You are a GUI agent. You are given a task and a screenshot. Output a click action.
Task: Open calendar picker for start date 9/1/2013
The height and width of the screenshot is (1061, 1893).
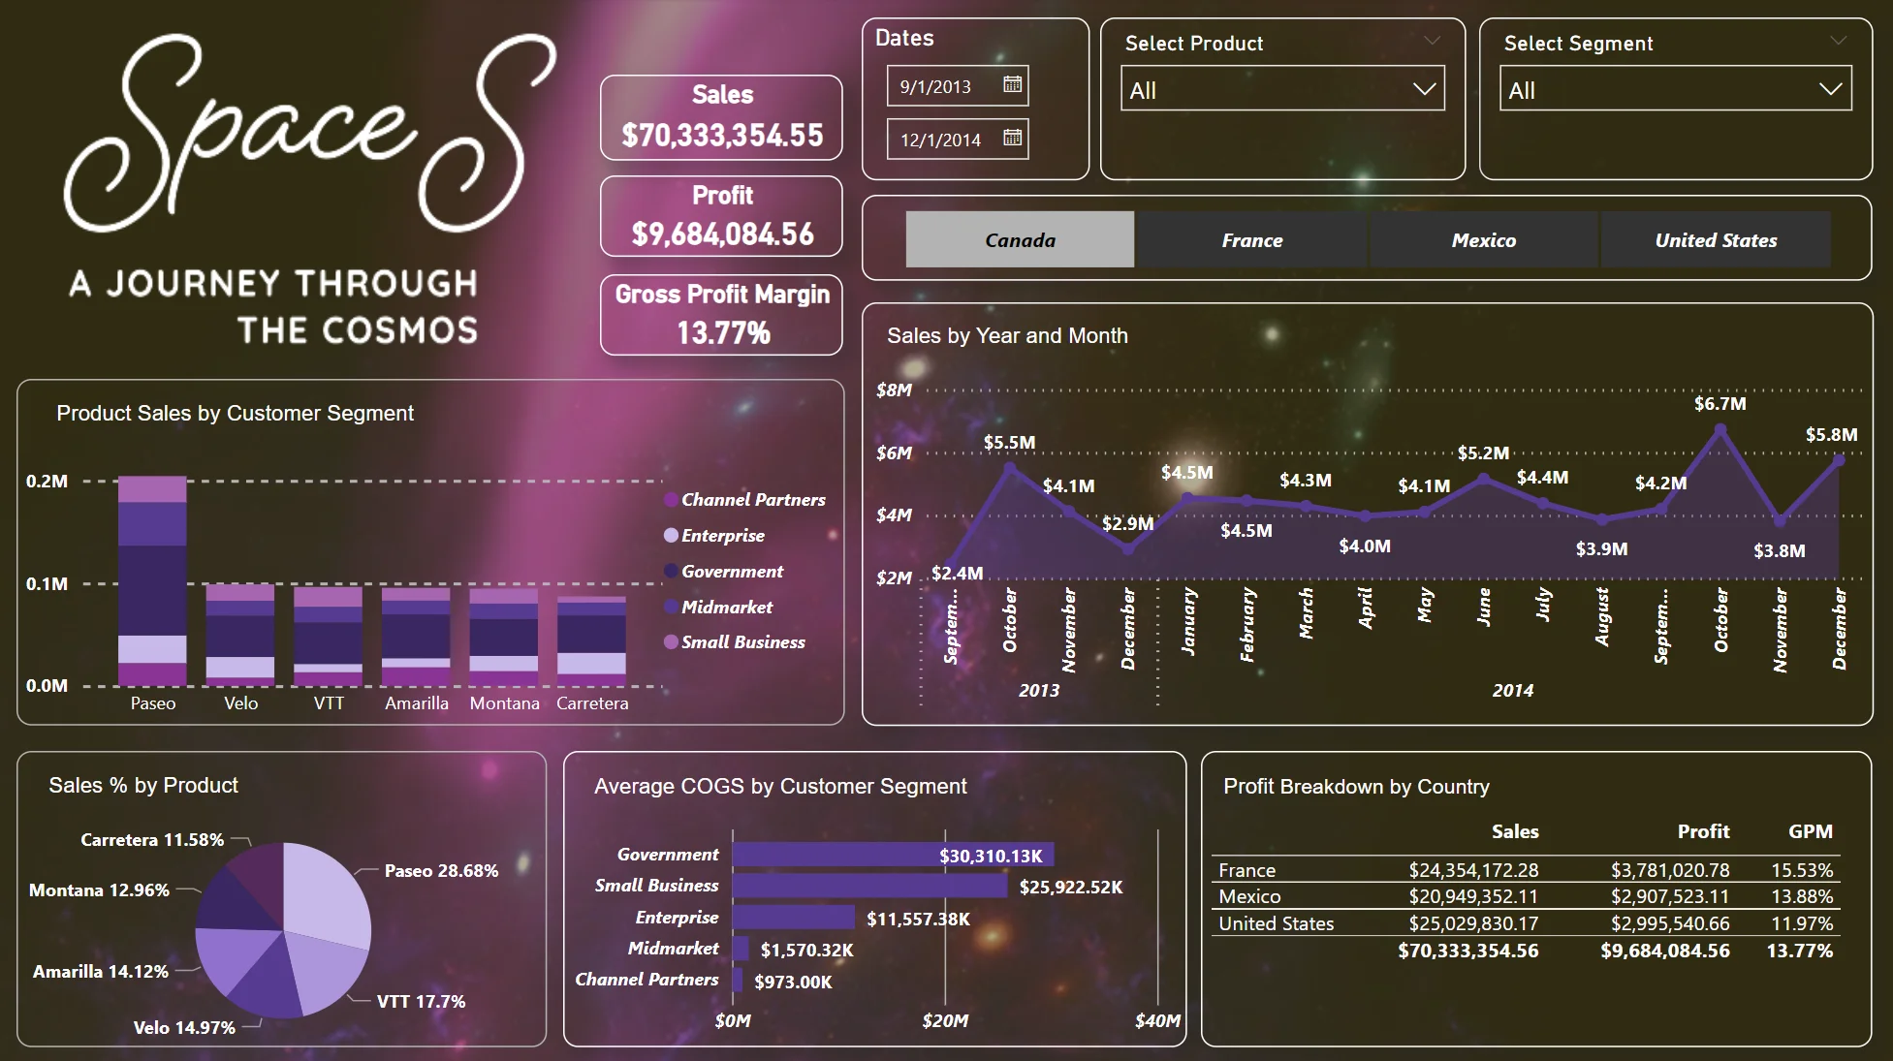[x=1012, y=85]
